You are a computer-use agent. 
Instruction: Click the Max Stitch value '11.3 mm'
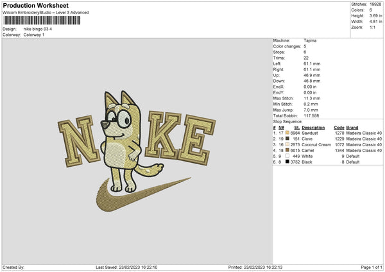click(x=312, y=98)
